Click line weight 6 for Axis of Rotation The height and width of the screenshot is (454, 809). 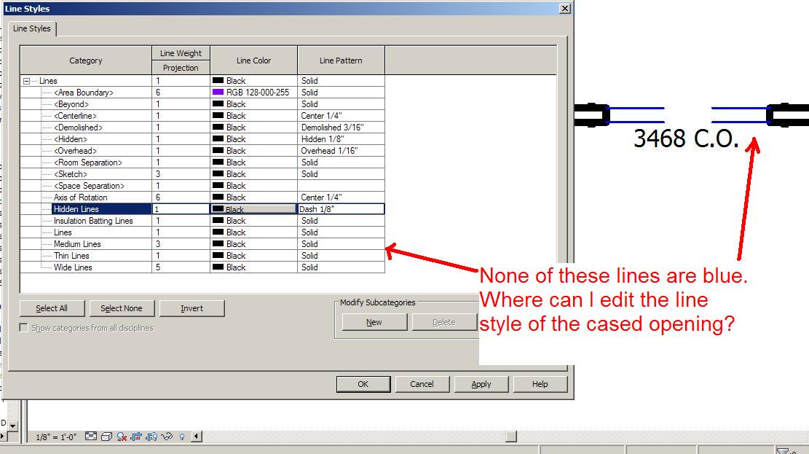click(181, 197)
